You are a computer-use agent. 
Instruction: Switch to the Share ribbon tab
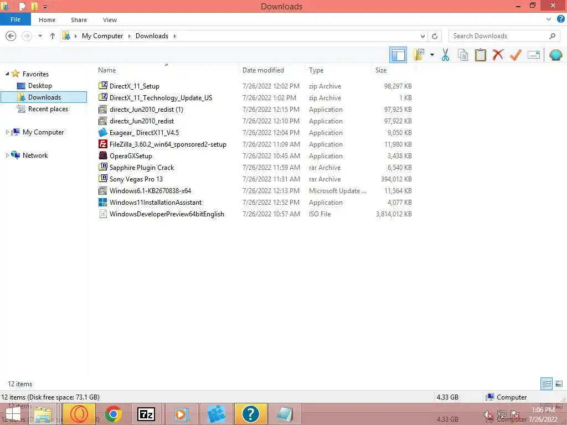coord(79,20)
